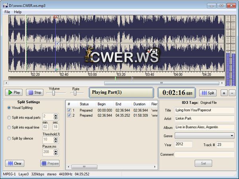Uncheck part 1 in the parts list
This screenshot has width=239, height=179.
[69, 110]
